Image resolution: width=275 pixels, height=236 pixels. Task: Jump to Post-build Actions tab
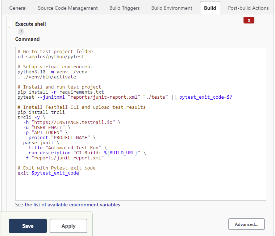tap(248, 8)
